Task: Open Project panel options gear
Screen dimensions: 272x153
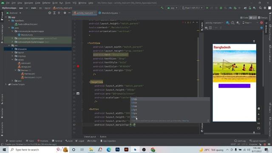Action: pyautogui.click(x=65, y=13)
